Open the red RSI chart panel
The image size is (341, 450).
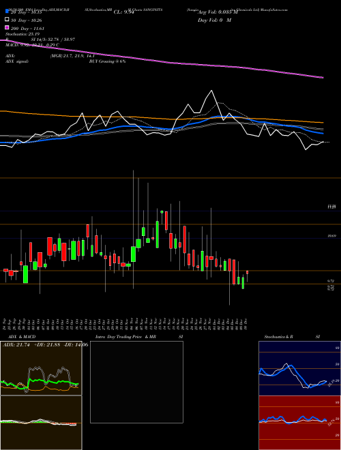(299, 423)
